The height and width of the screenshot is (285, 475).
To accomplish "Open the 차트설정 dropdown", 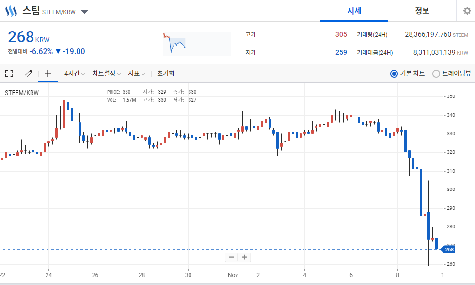I will coord(107,73).
